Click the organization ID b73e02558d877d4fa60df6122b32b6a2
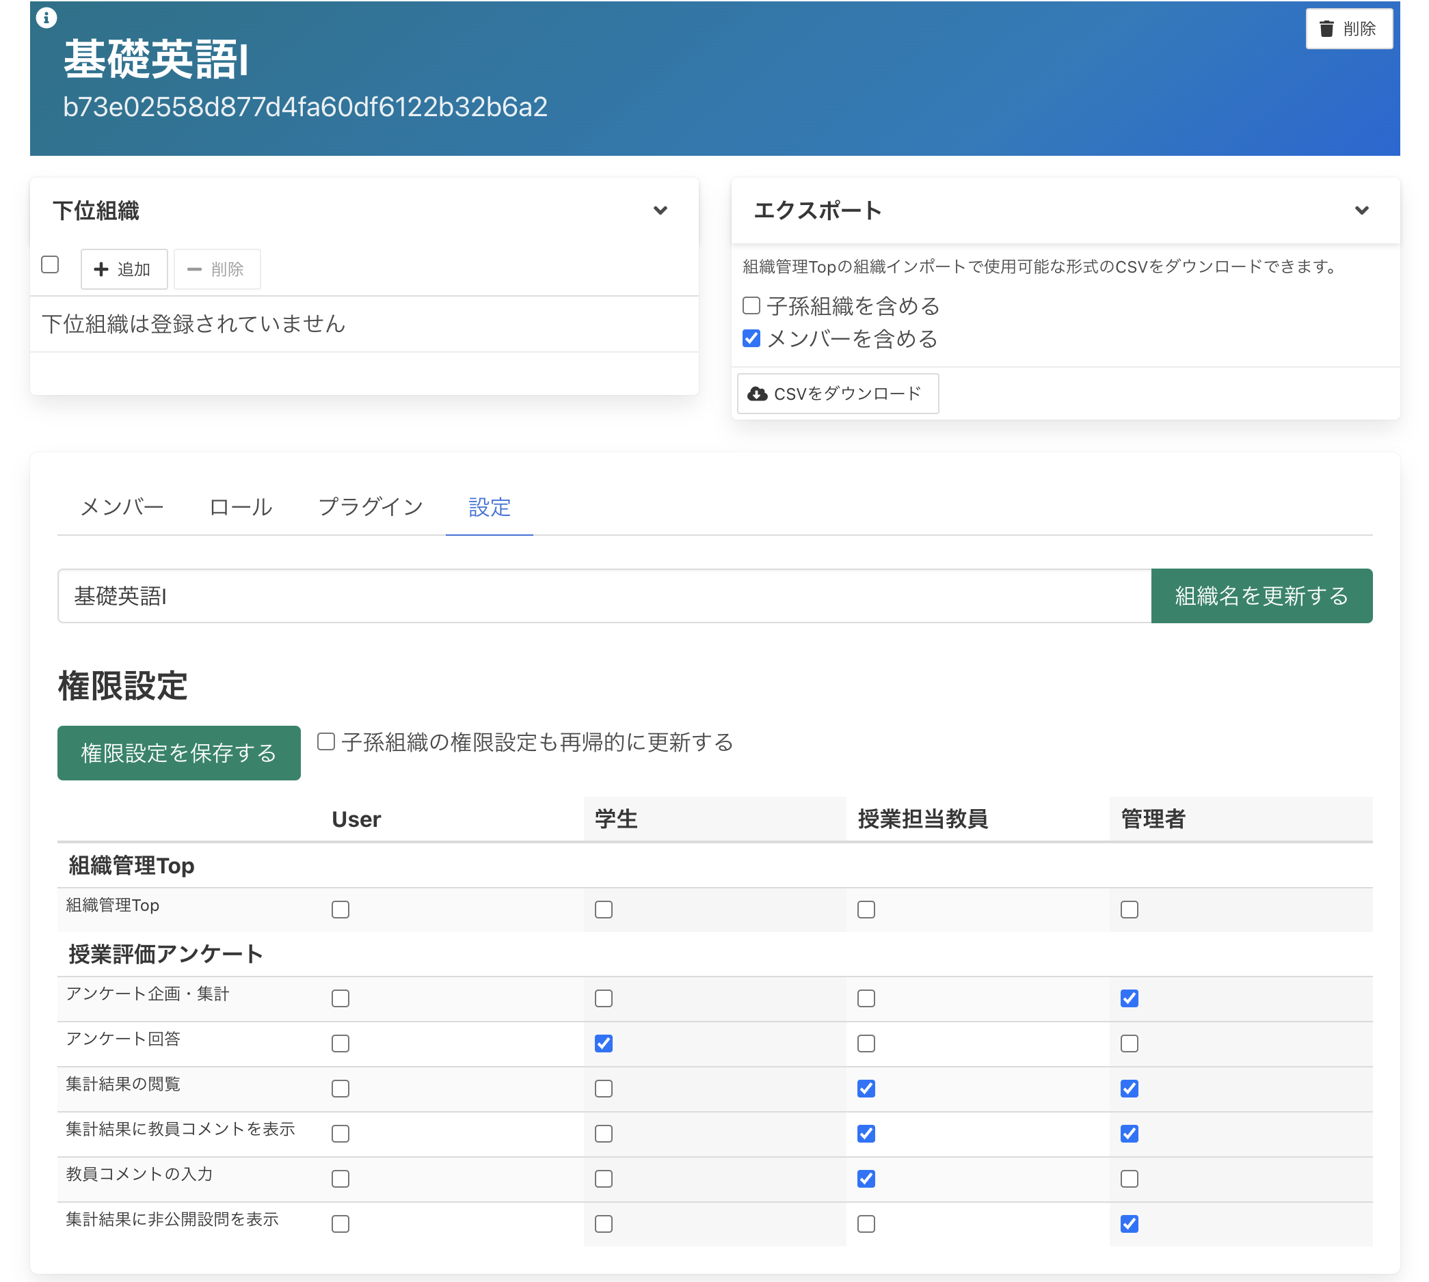Screen dimensions: 1429x1282 [305, 107]
